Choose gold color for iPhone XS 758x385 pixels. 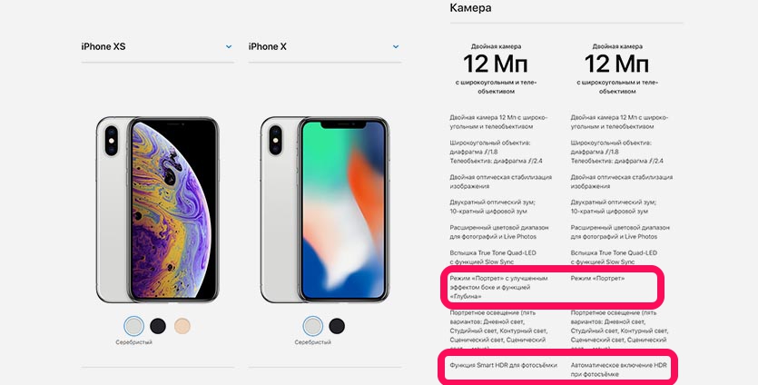182,326
